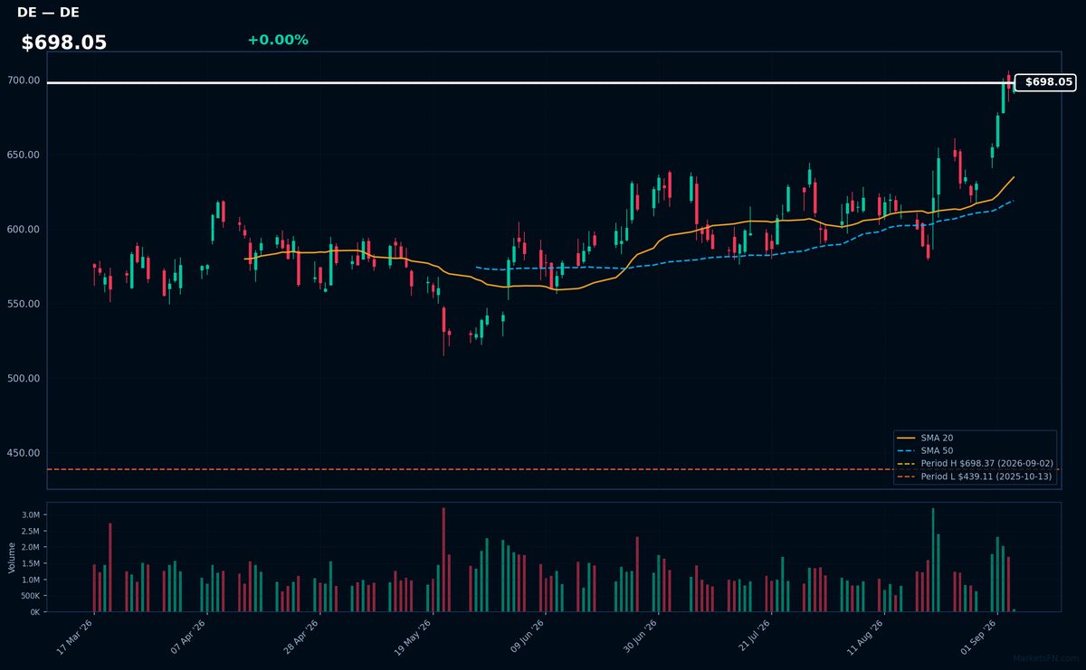The width and height of the screenshot is (1086, 670).
Task: Click the 2.0M volume axis label
Action: pos(31,547)
